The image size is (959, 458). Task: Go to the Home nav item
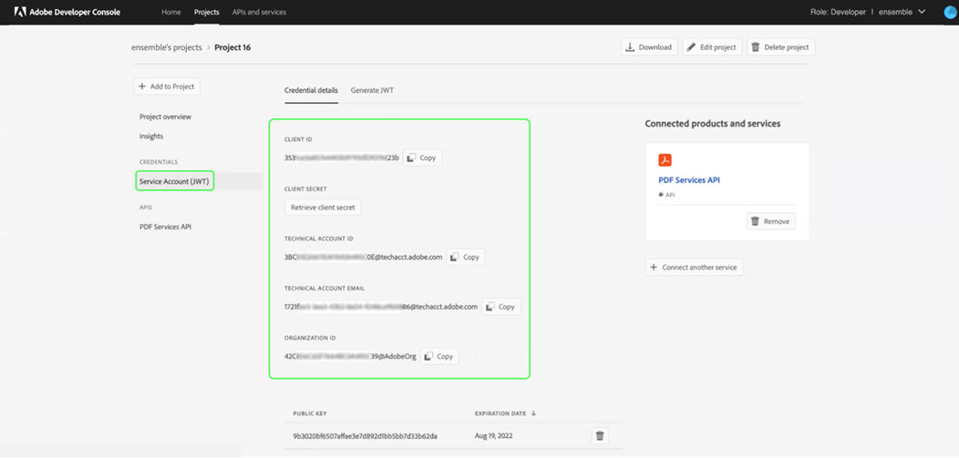pos(170,12)
